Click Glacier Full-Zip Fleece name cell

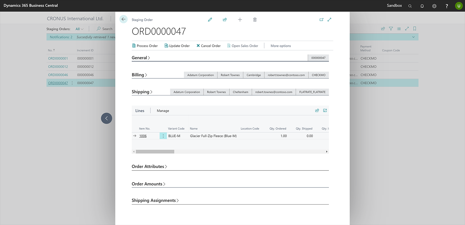tap(213, 136)
